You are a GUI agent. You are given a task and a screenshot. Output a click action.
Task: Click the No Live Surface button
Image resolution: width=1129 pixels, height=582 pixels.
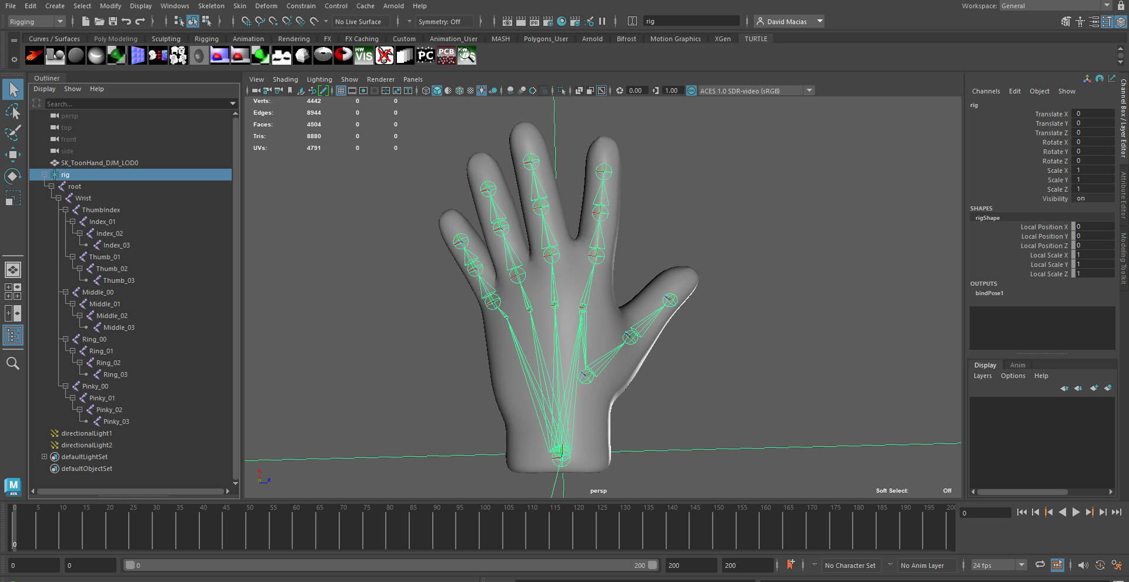[360, 21]
